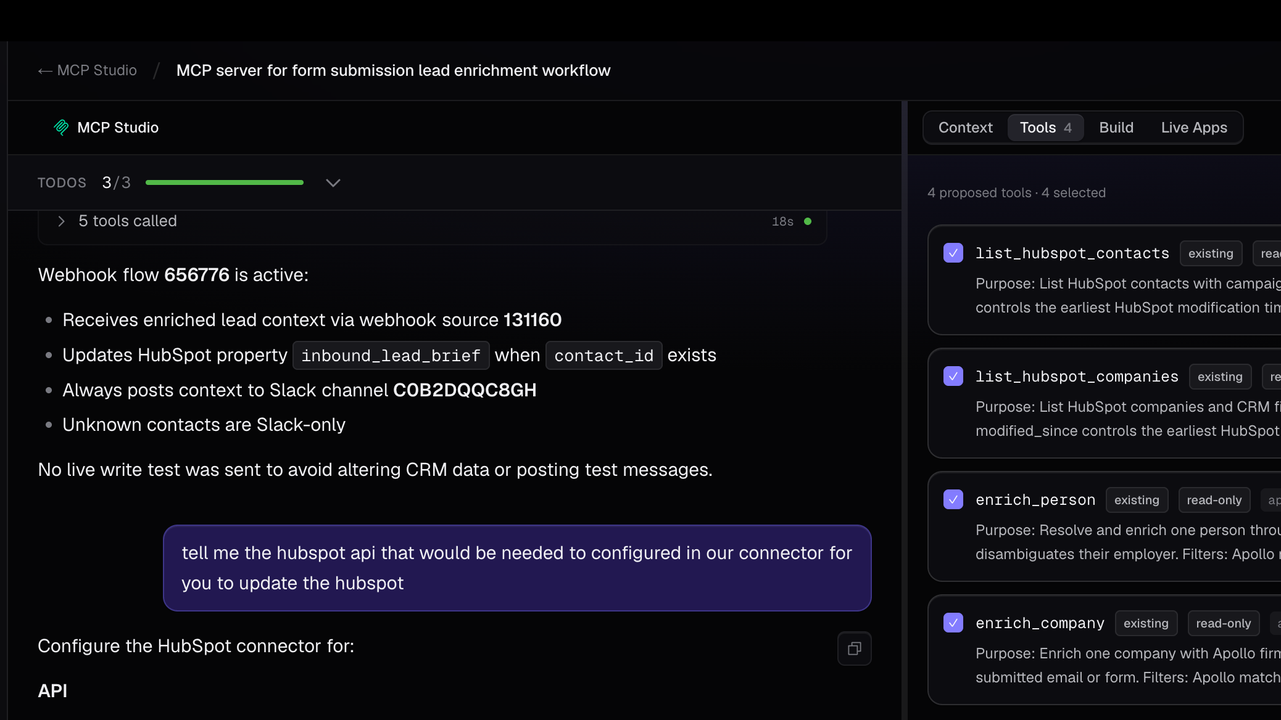Click the enrich_company tool name
The image size is (1281, 720).
click(1040, 623)
